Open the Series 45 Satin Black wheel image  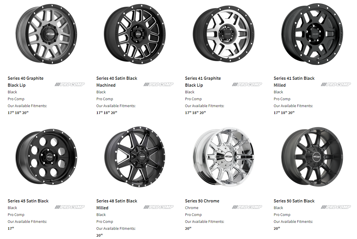click(x=46, y=157)
